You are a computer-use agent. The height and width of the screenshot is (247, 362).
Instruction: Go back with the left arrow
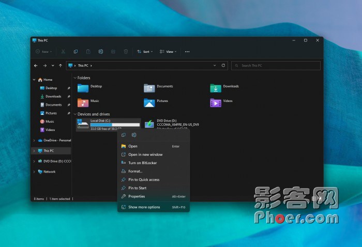[x=36, y=66]
